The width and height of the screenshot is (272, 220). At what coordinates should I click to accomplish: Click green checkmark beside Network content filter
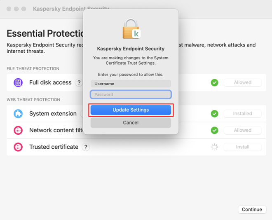[214, 130]
